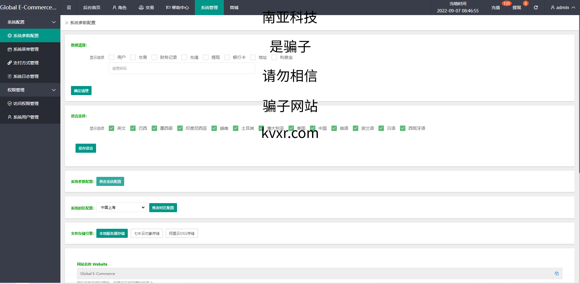This screenshot has height=284, width=580.
Task: Click the log icon for 系统日志管理
Action: (10, 76)
